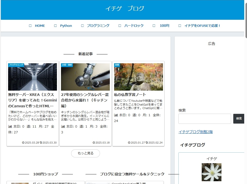Click the もっと見る button
247x184 pixels.
(x=86, y=153)
